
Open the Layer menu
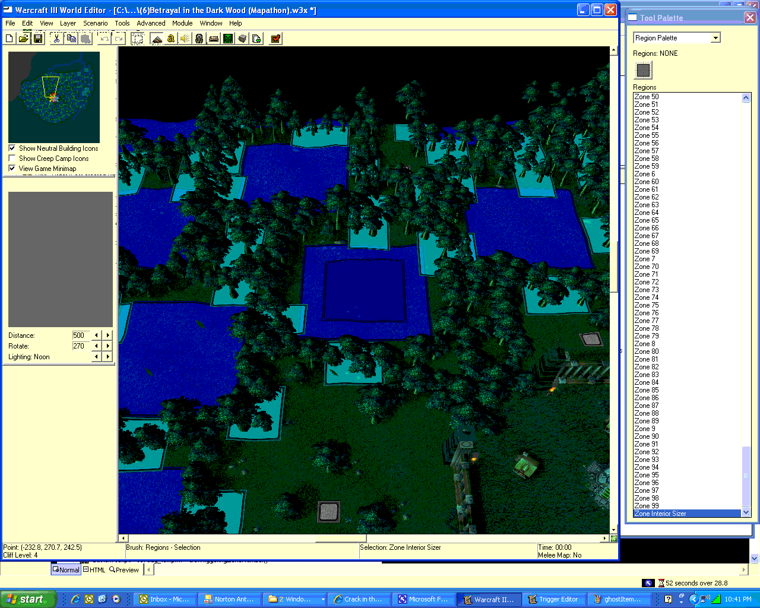(x=68, y=23)
